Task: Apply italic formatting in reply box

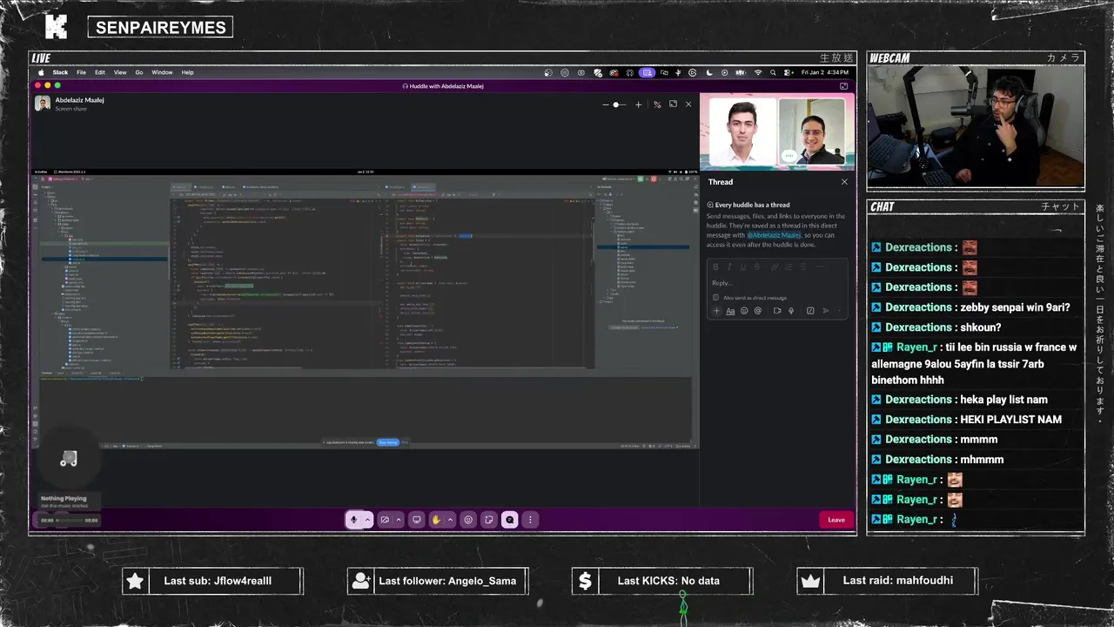Action: click(729, 266)
